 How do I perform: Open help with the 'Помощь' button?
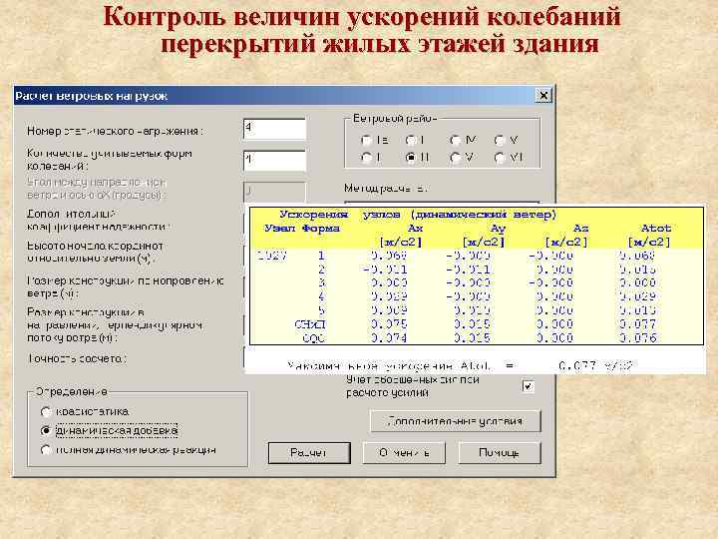(x=500, y=453)
